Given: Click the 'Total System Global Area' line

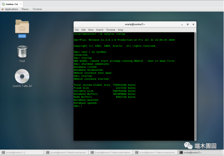Looking at the screenshot, I should tap(105, 85).
